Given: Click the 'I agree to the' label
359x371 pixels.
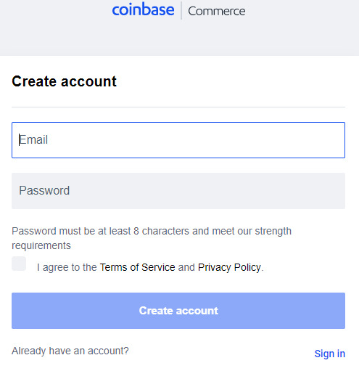Looking at the screenshot, I should (x=67, y=267).
